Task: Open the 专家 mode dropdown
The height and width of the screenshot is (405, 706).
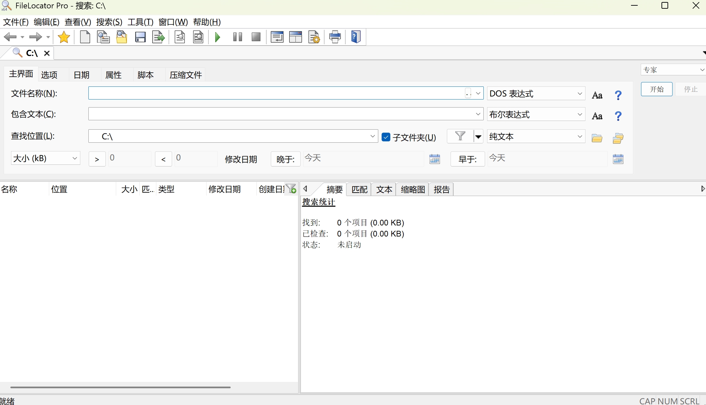Action: pyautogui.click(x=673, y=70)
